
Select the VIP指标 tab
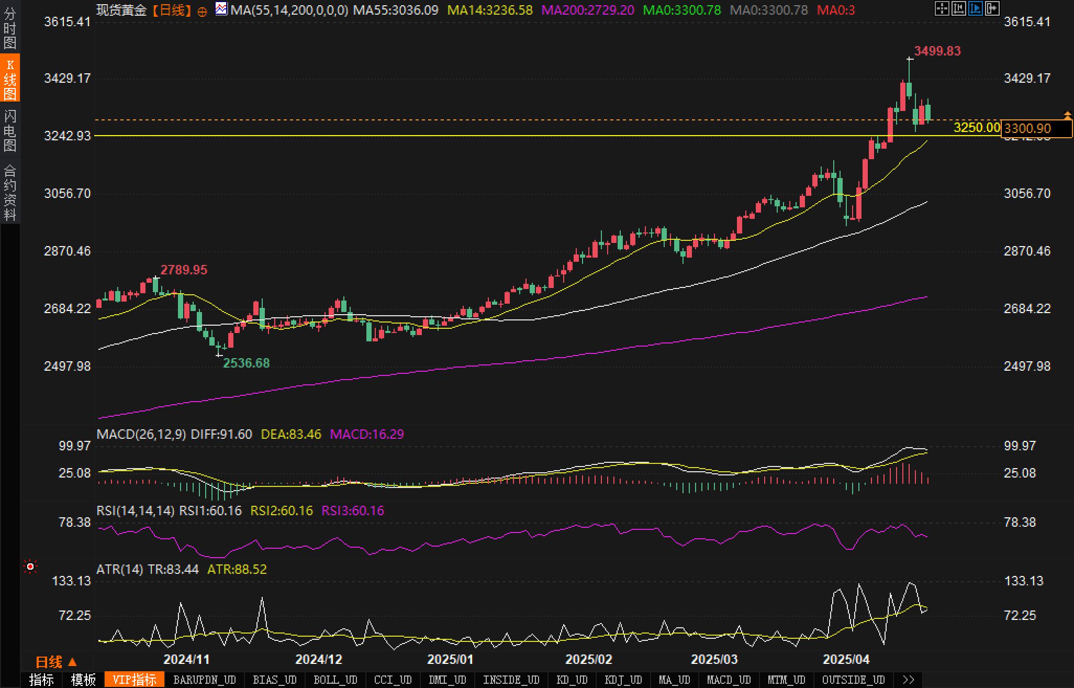coord(135,680)
